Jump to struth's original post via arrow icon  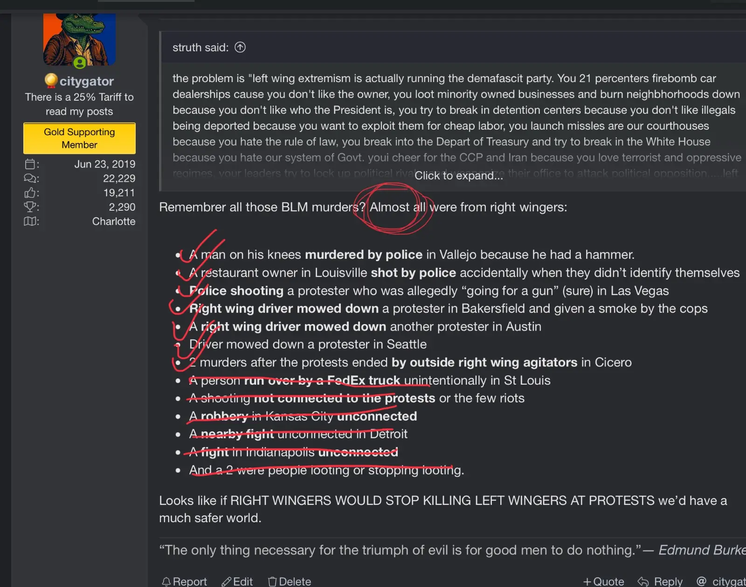click(240, 47)
